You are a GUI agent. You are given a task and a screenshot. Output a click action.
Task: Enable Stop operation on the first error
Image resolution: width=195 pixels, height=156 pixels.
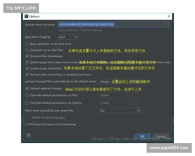coord(27,44)
